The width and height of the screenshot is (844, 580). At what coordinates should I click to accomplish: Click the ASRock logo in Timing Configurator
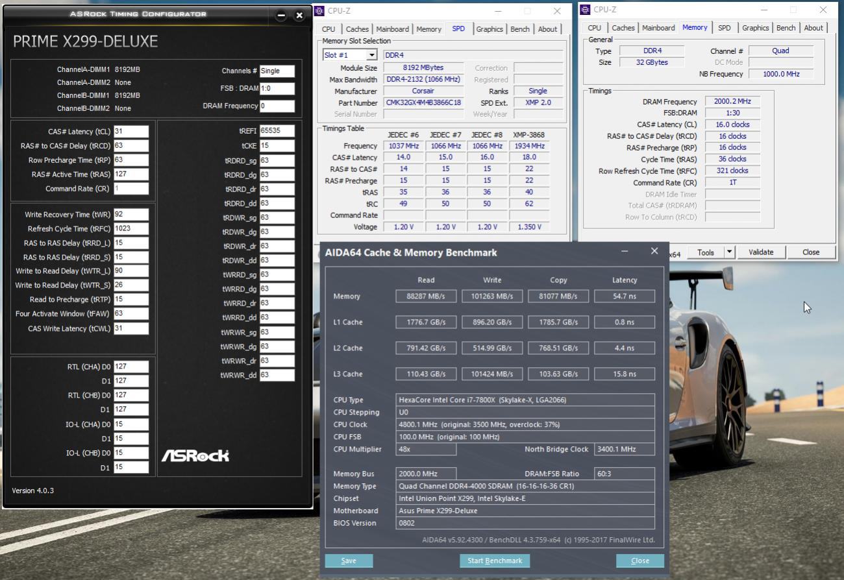195,455
